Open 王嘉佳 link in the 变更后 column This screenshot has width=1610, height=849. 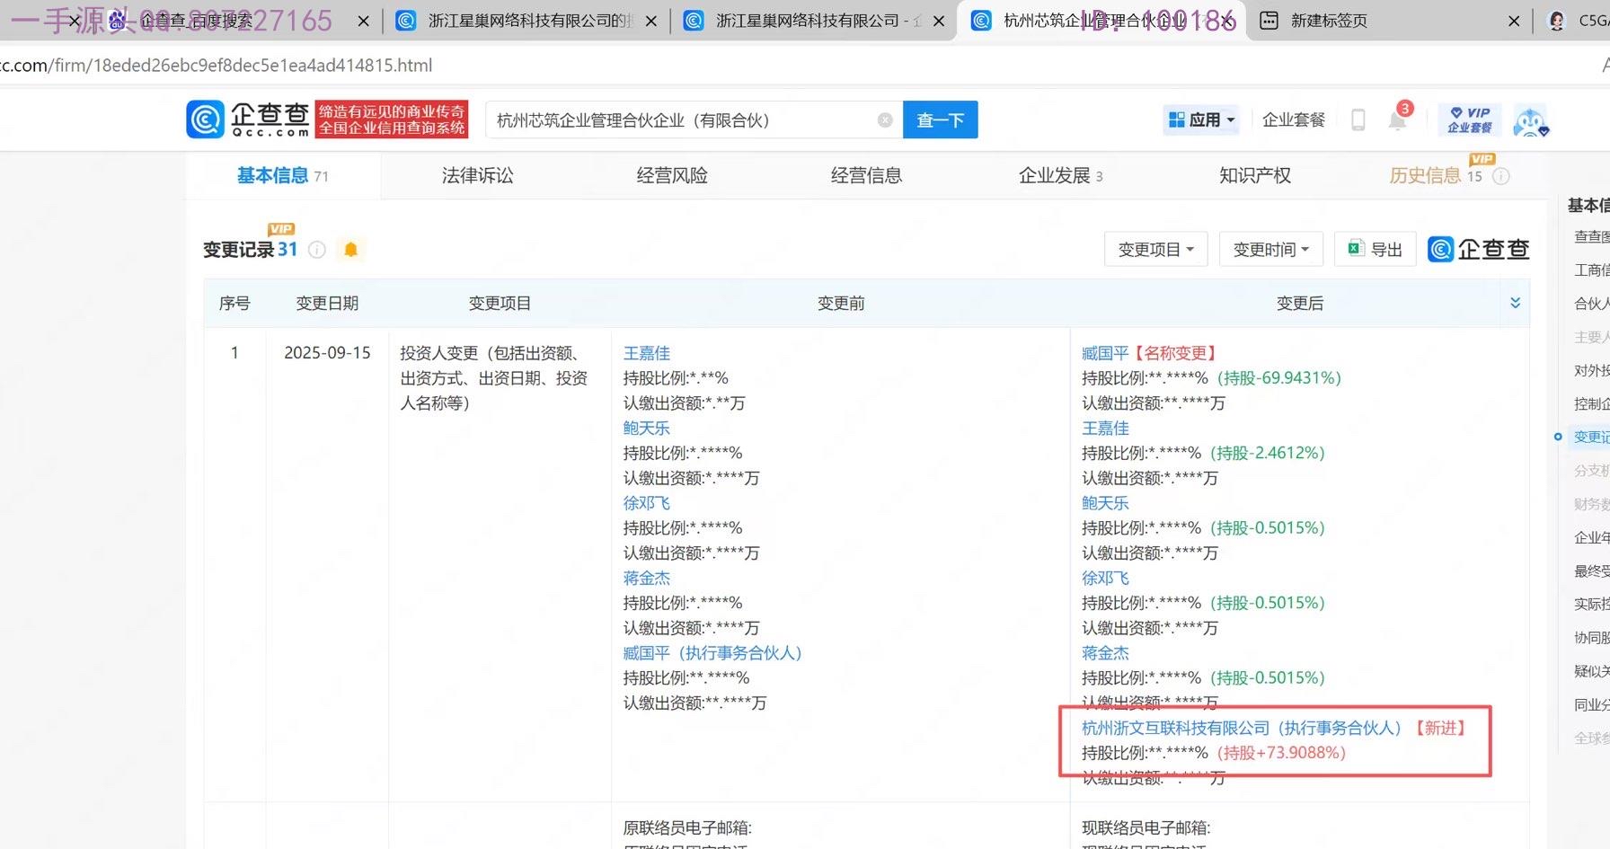tap(1105, 428)
